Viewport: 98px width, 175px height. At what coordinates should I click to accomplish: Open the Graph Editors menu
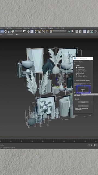pos(9,28)
